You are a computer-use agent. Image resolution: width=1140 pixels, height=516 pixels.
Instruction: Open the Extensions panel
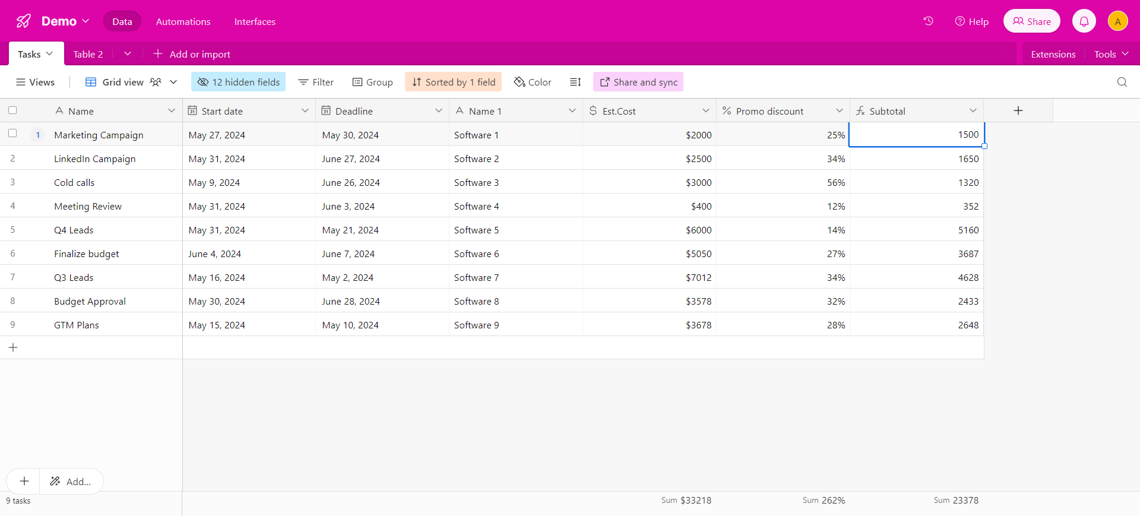pos(1053,54)
